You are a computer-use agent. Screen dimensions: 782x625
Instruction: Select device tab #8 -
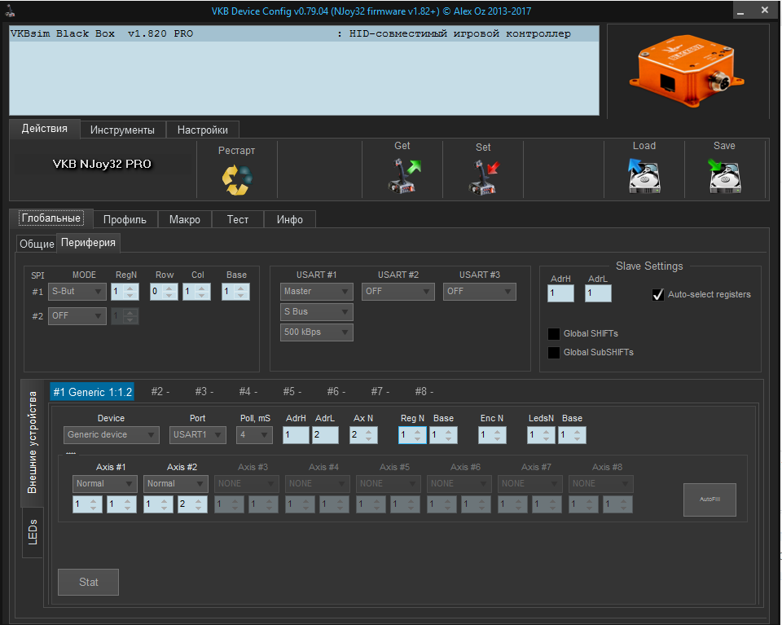(424, 392)
